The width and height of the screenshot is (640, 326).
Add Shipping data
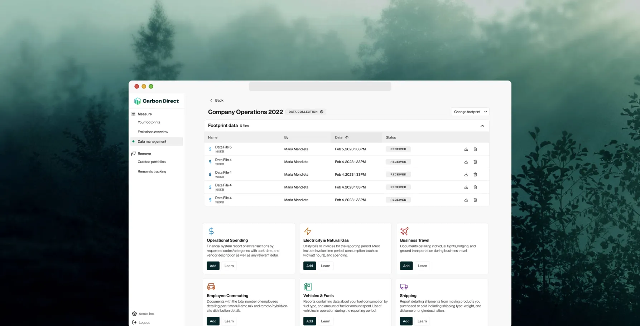(406, 321)
